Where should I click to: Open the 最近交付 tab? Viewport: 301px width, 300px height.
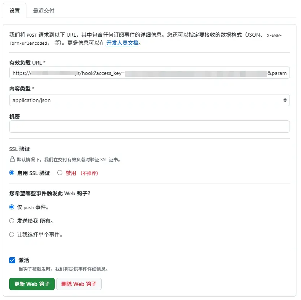(x=44, y=11)
